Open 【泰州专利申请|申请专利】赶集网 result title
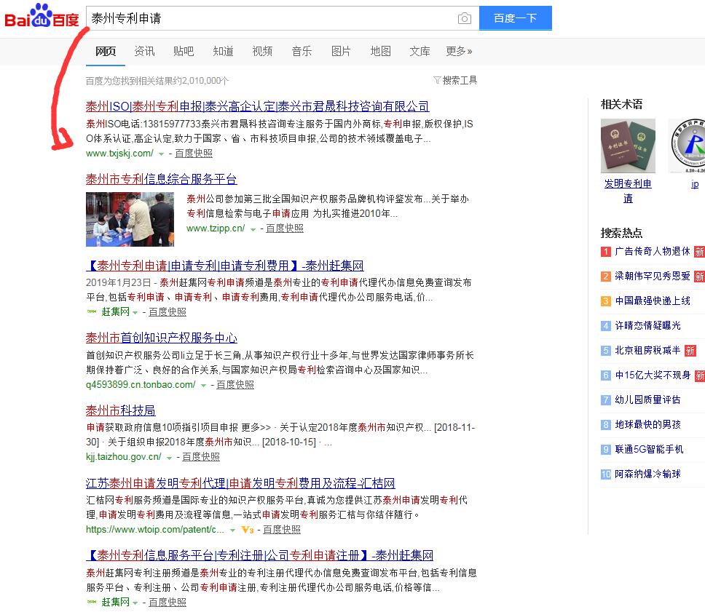This screenshot has width=705, height=612. pyautogui.click(x=225, y=266)
